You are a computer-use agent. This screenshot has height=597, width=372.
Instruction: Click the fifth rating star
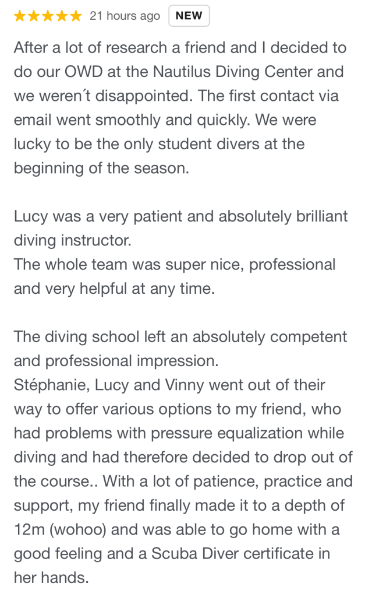(76, 16)
